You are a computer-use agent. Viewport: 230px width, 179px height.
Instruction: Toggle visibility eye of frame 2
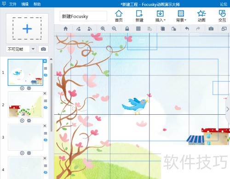(x=46, y=107)
